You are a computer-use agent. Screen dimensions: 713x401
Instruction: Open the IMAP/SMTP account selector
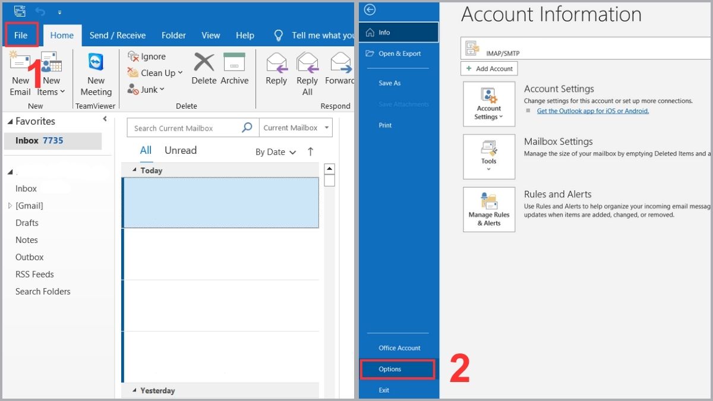[x=585, y=49]
